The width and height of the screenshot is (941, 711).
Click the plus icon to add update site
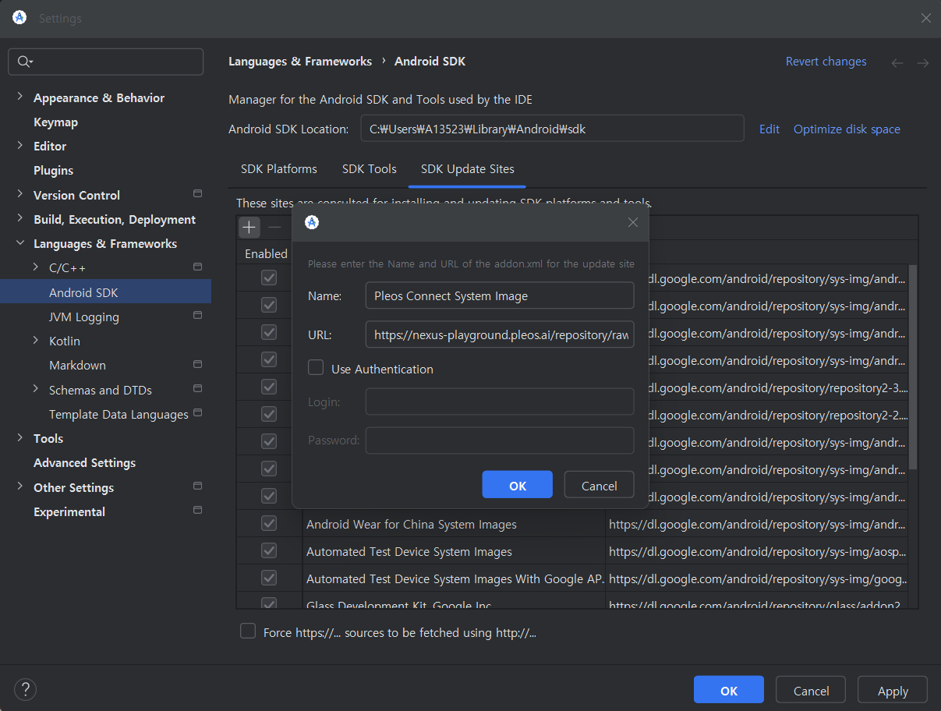(x=249, y=227)
